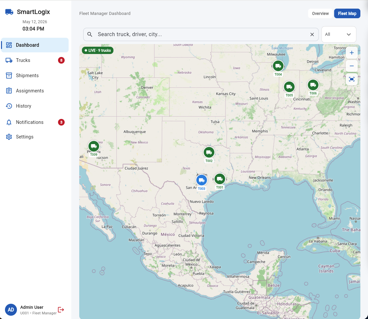The width and height of the screenshot is (368, 319).
Task: Click the Notifications bell icon
Action: pyautogui.click(x=9, y=122)
